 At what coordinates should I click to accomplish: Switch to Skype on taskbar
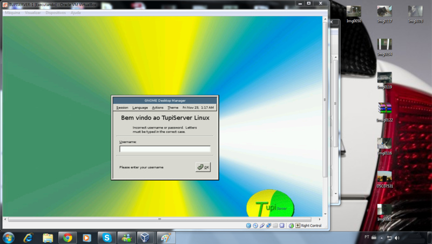[106, 238]
